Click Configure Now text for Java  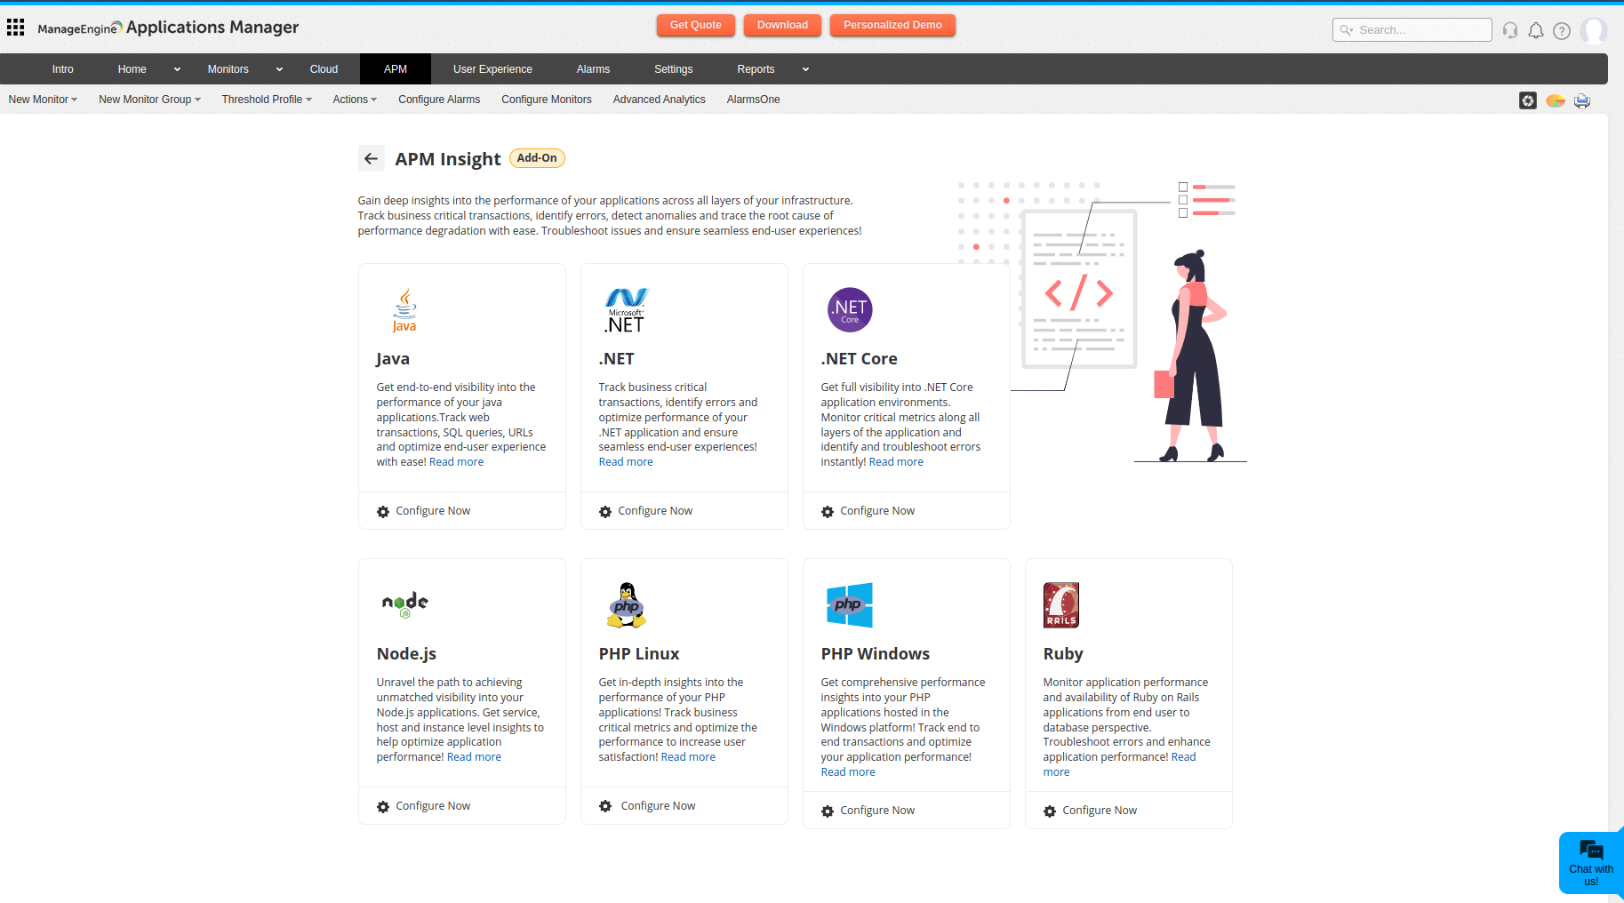[433, 511]
